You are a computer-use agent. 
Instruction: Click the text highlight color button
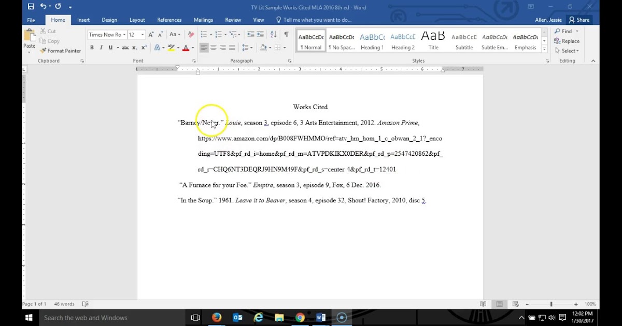point(172,48)
